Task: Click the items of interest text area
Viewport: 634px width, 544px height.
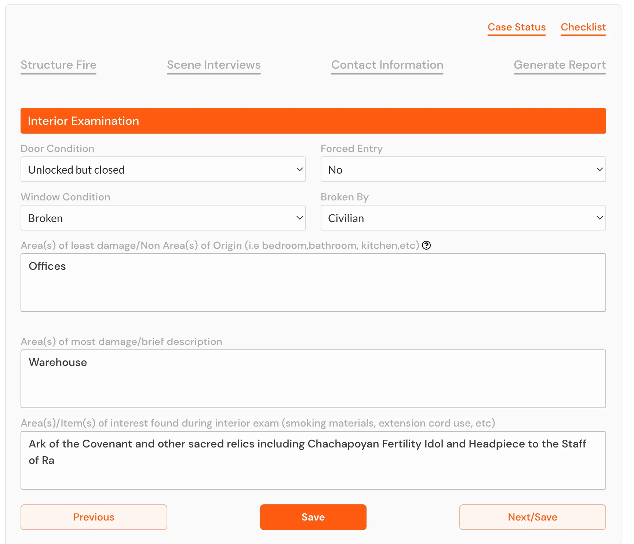Action: point(313,461)
